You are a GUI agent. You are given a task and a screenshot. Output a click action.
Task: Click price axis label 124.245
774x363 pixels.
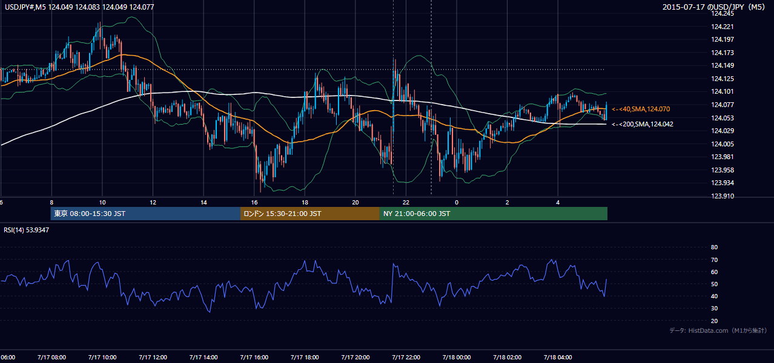tap(722, 13)
